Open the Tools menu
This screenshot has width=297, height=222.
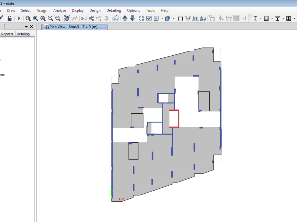(150, 10)
